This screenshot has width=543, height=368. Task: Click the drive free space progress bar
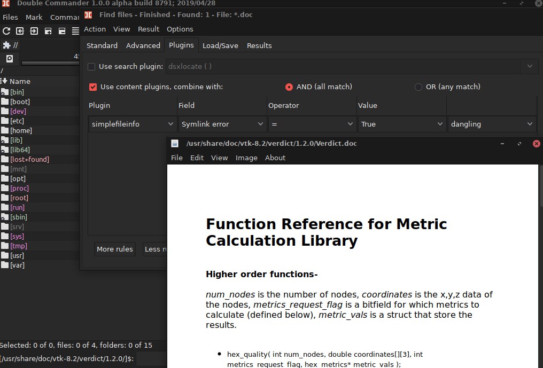coord(51,63)
